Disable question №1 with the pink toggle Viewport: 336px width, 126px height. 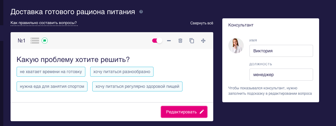pos(157,41)
